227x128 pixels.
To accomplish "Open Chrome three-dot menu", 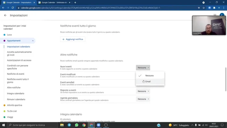I will [224, 8].
